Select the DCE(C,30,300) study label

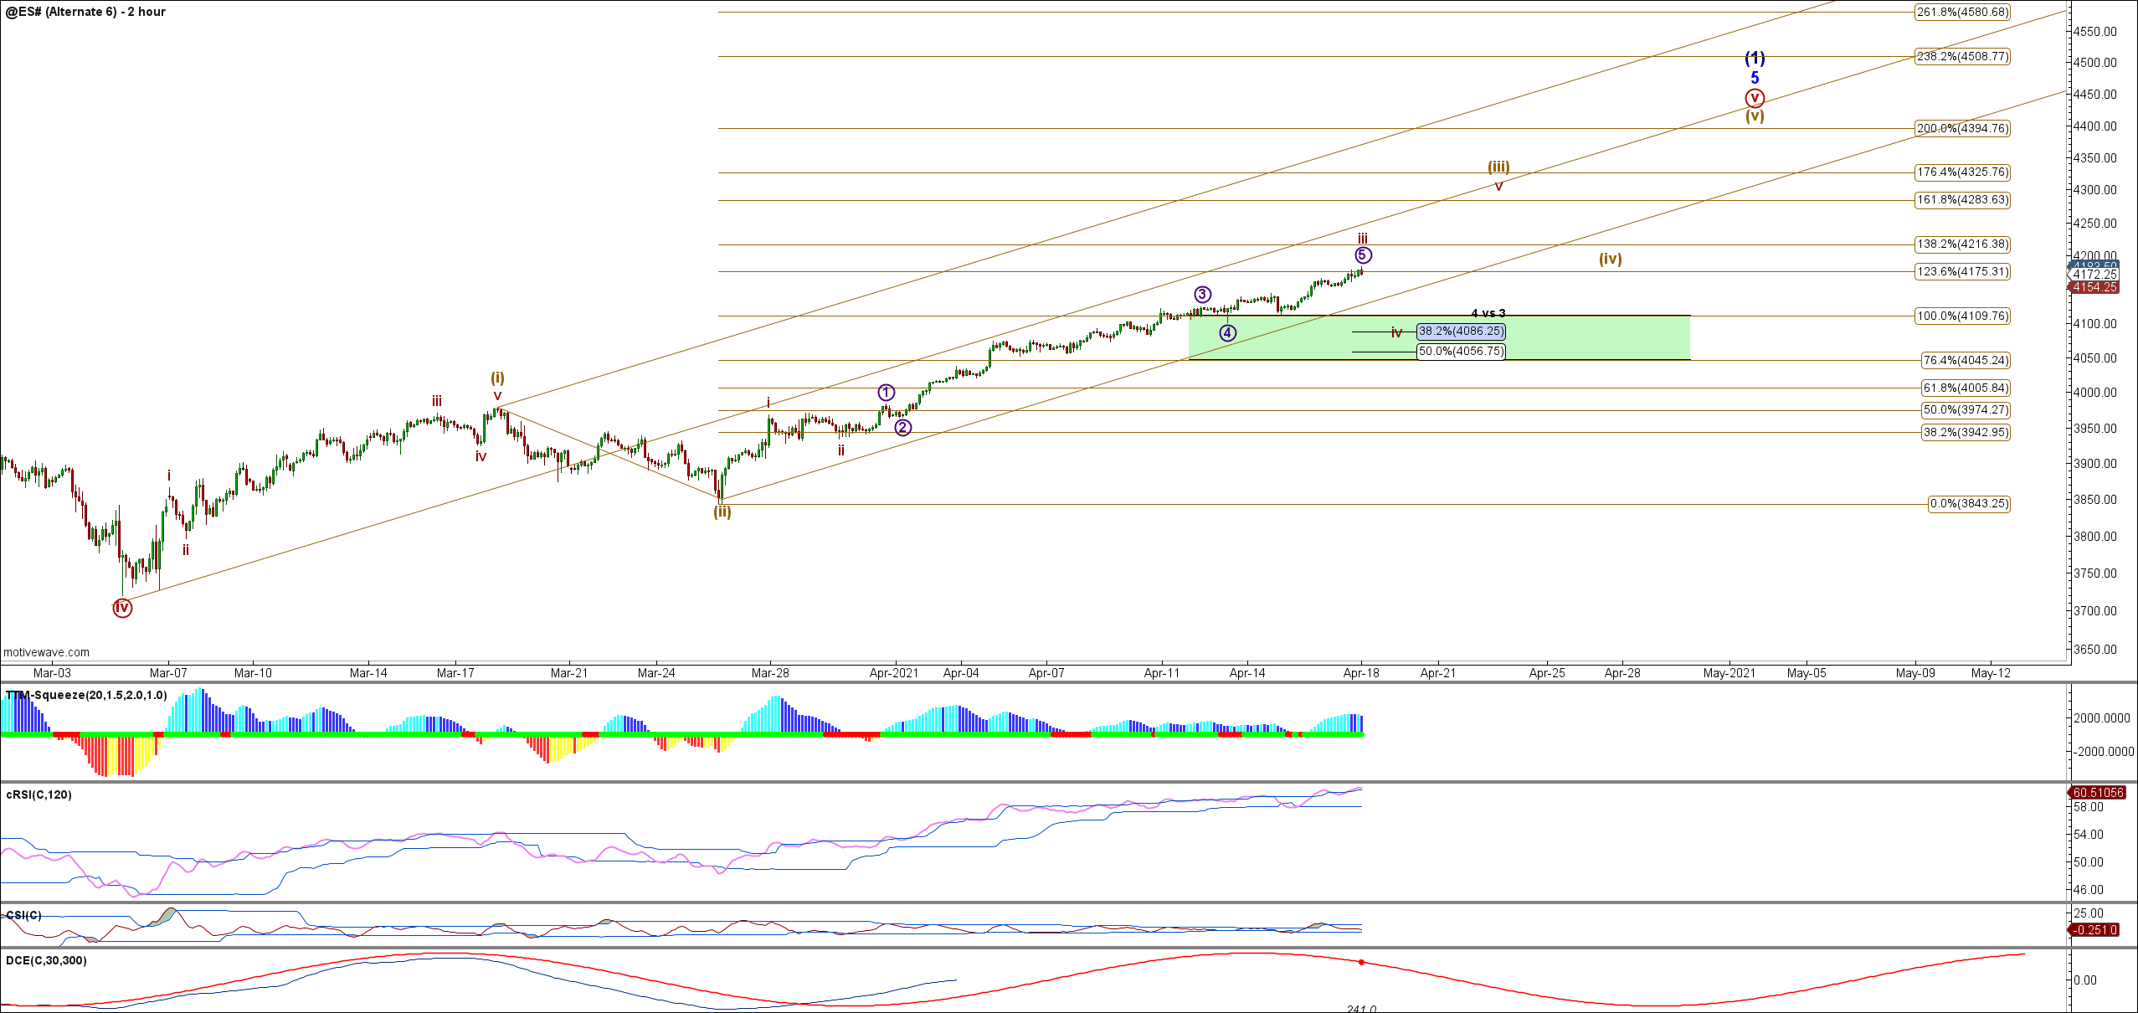[46, 960]
